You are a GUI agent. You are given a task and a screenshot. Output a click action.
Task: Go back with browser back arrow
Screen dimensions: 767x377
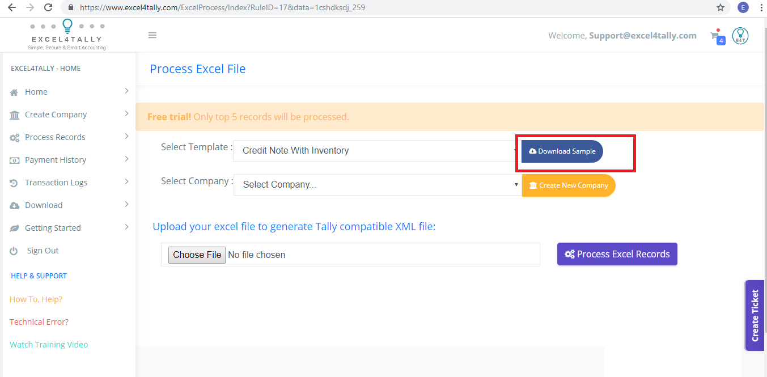click(x=11, y=7)
